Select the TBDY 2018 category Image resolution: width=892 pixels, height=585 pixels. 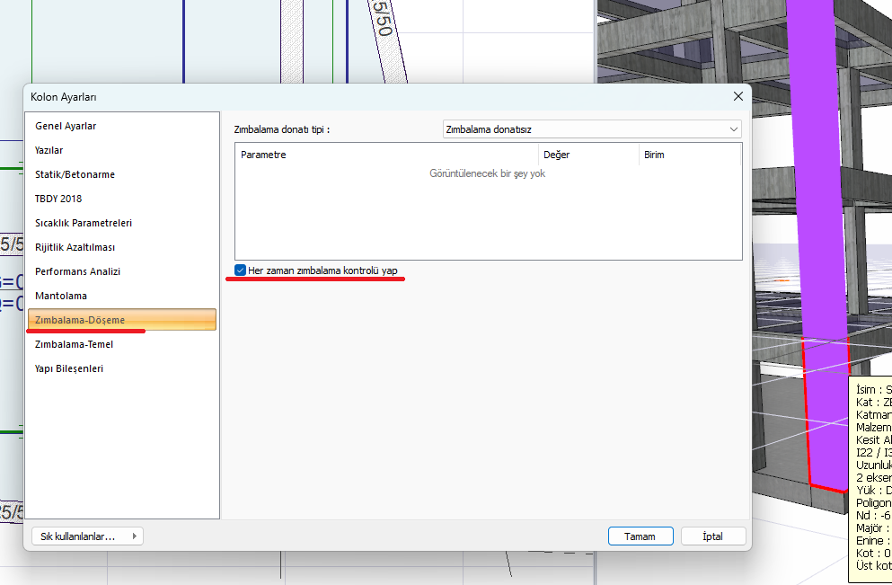pos(58,199)
